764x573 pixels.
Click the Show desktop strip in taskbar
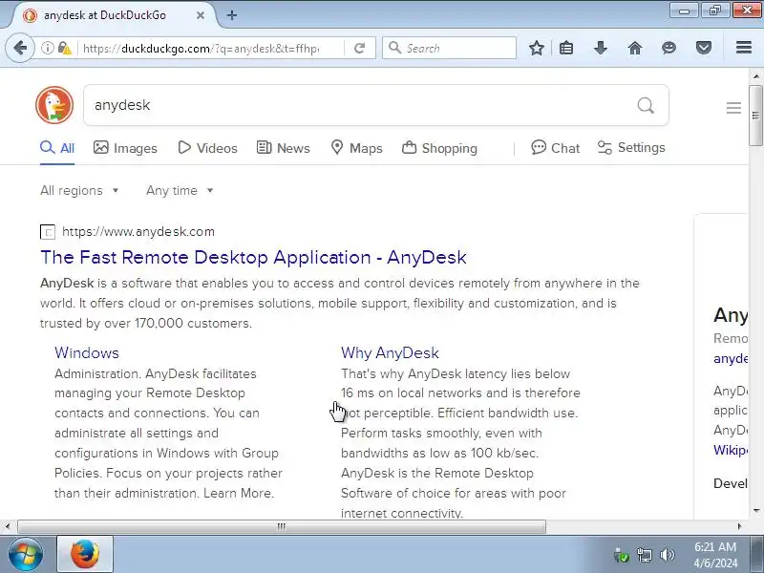(758, 555)
